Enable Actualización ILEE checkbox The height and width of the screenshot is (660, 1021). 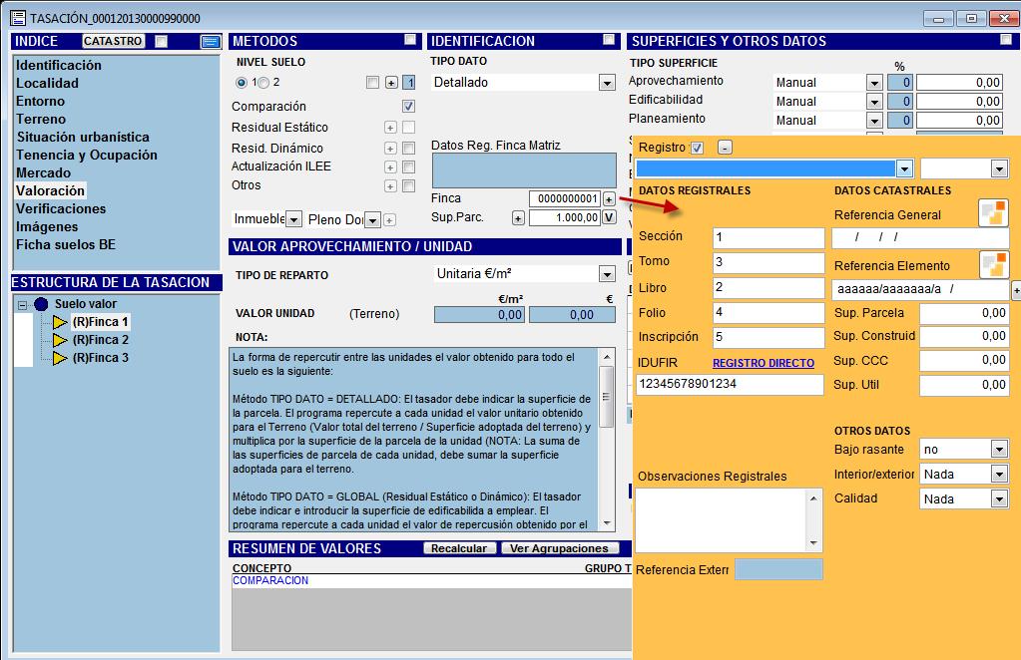click(408, 167)
